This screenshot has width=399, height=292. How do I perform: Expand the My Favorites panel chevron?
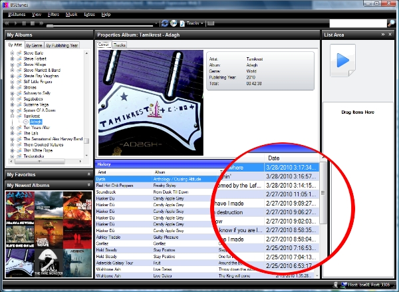coord(89,174)
